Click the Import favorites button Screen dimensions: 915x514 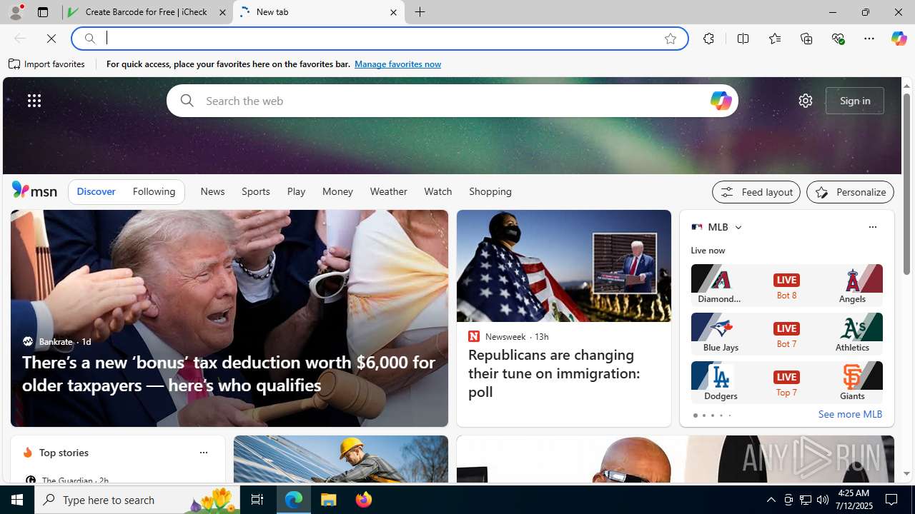pos(47,64)
